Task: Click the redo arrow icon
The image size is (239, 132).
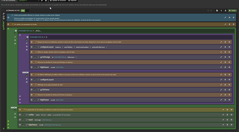Action: point(211,10)
